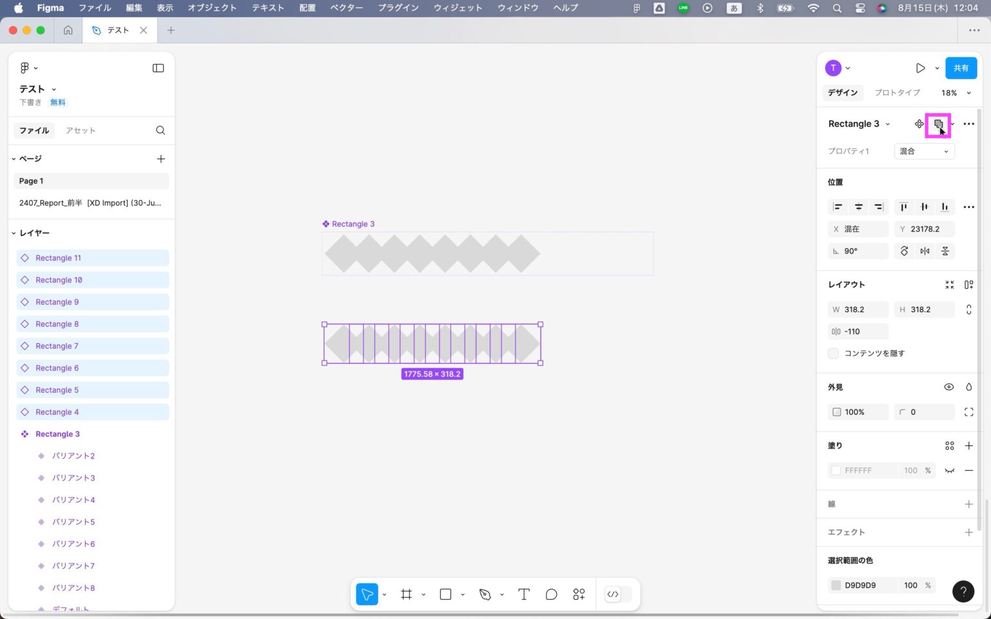Toggle visibility in the 外見 section
Screen dimensions: 991x619
948,387
